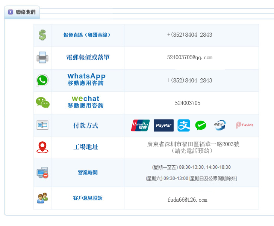Viewport: 274px width, 226px height.
Task: Select the PayMe payment logo
Action: 245,125
